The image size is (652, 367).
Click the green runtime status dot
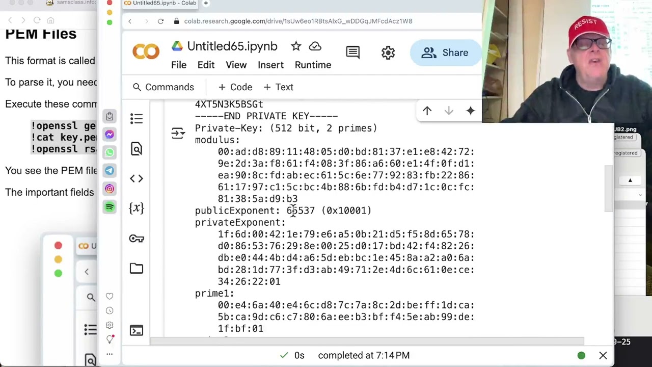tap(581, 355)
